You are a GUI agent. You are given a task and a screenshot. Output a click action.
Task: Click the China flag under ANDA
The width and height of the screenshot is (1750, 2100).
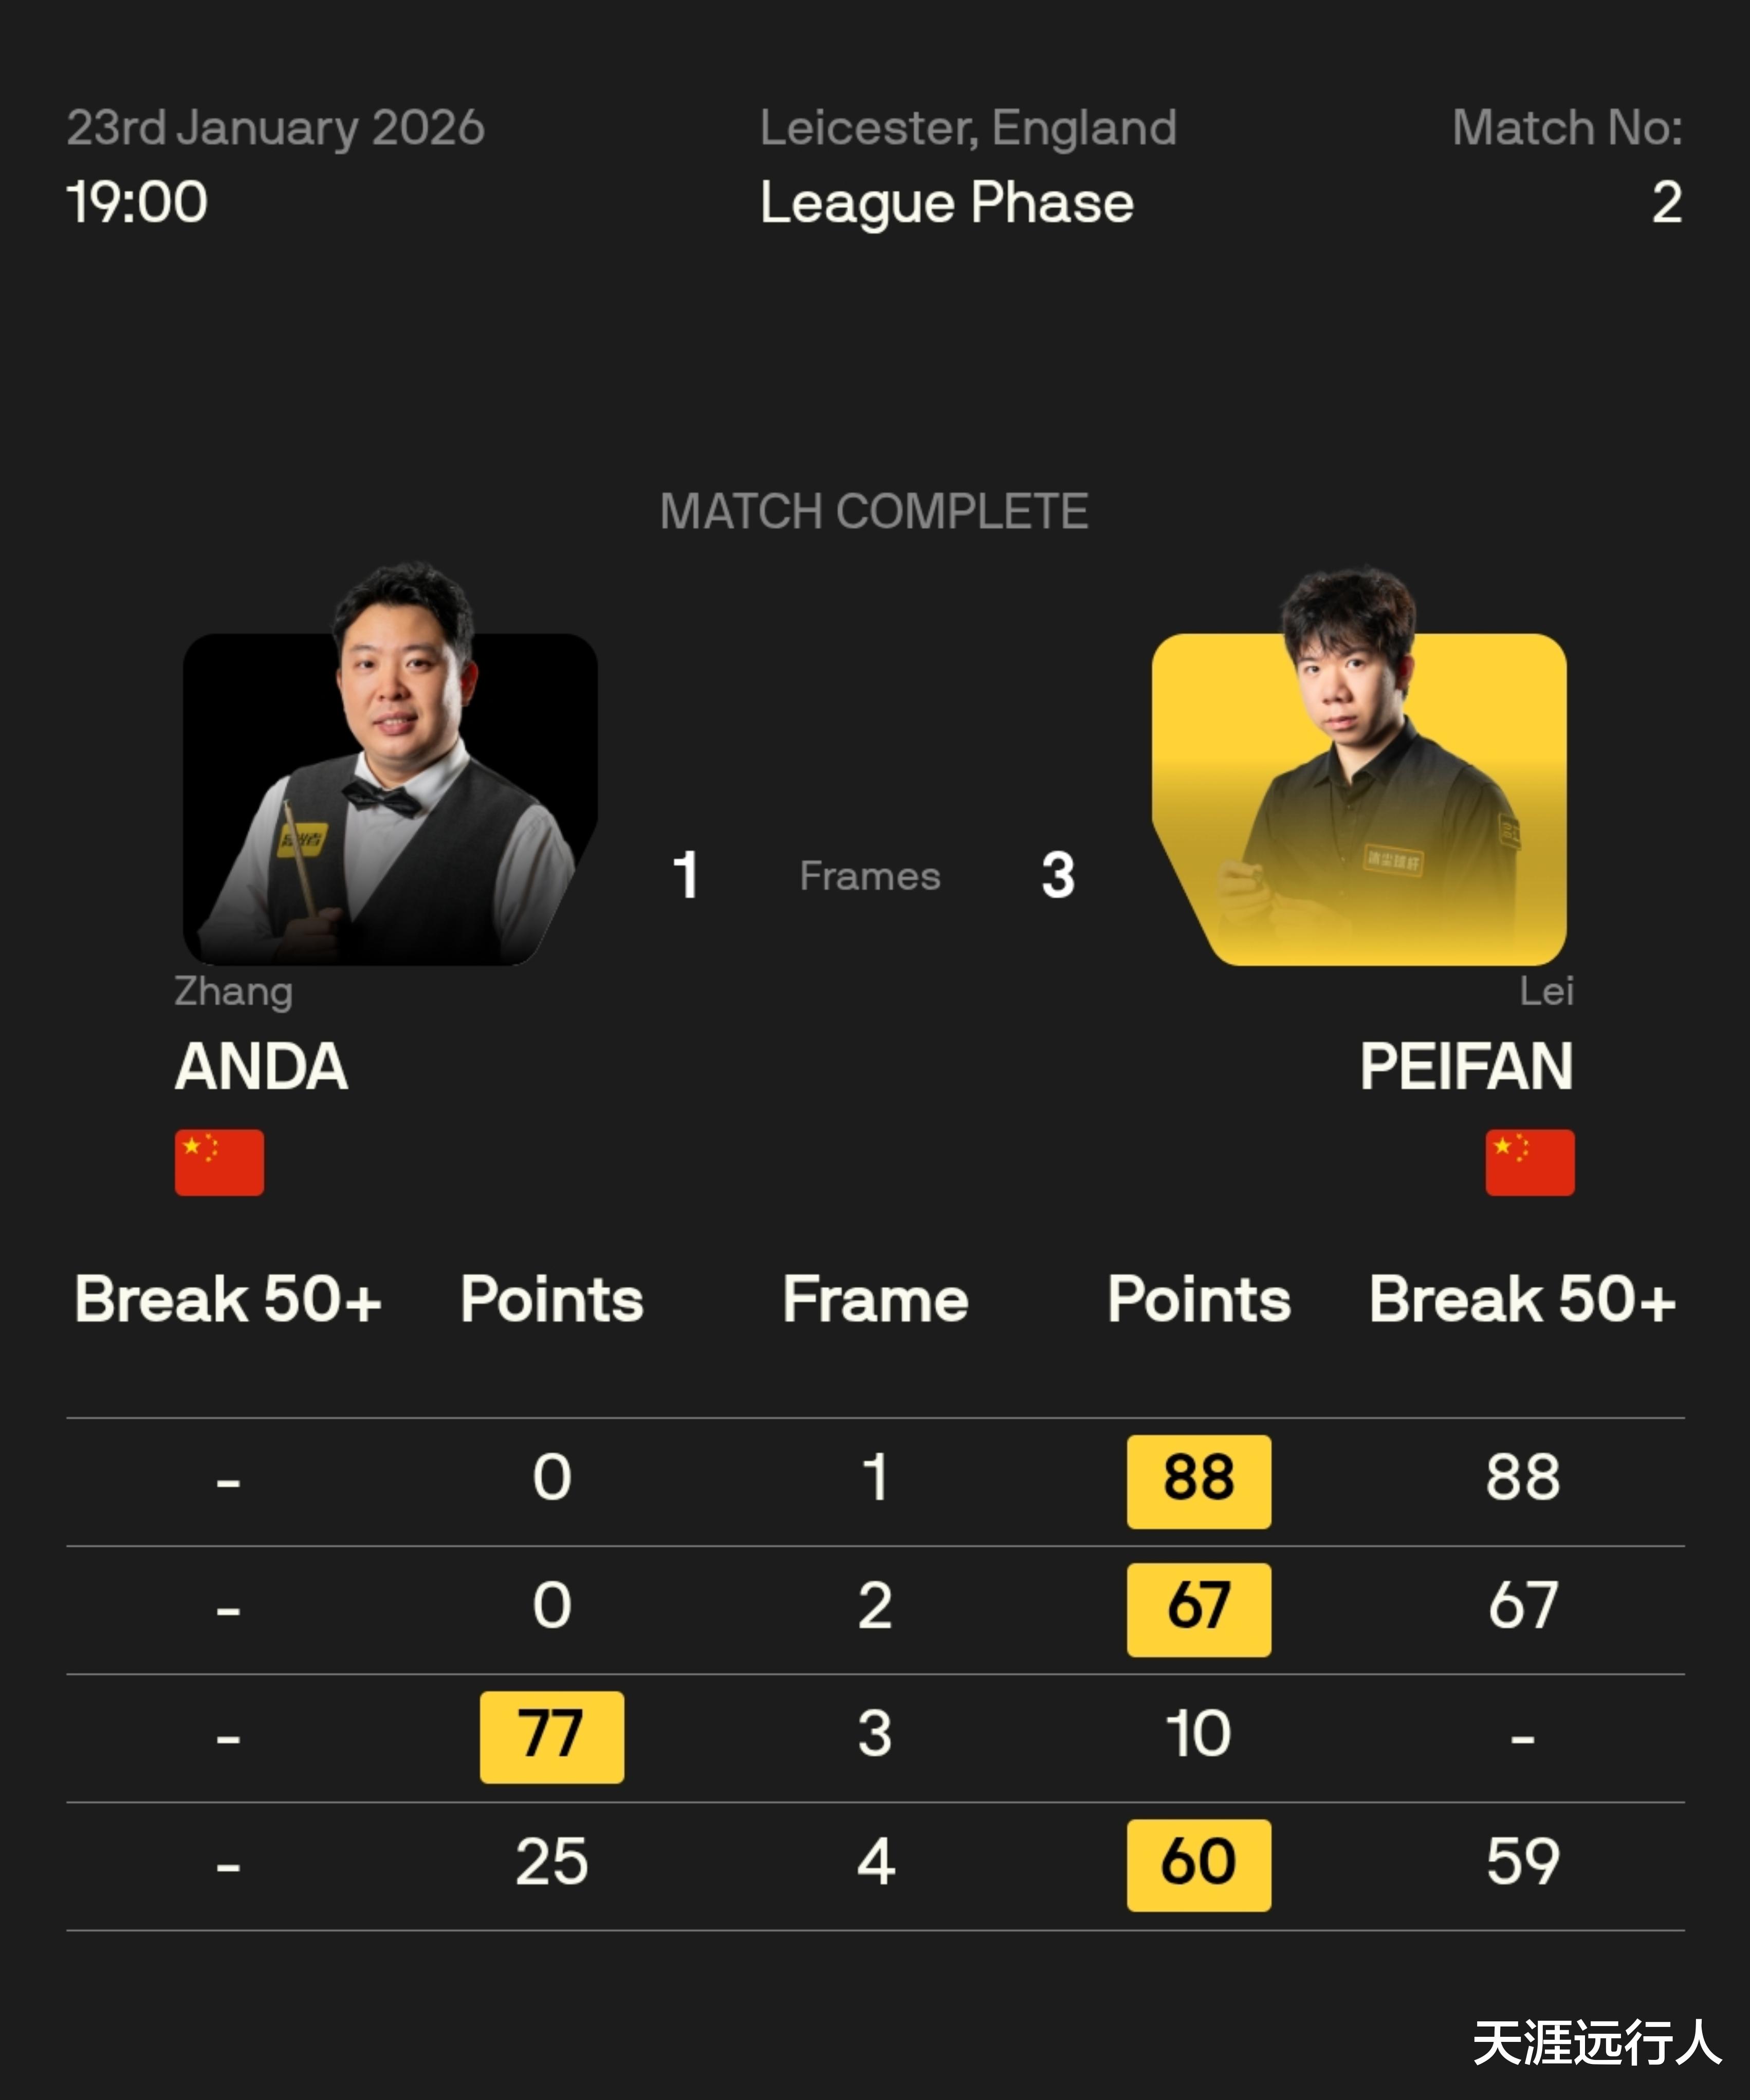click(x=219, y=1162)
